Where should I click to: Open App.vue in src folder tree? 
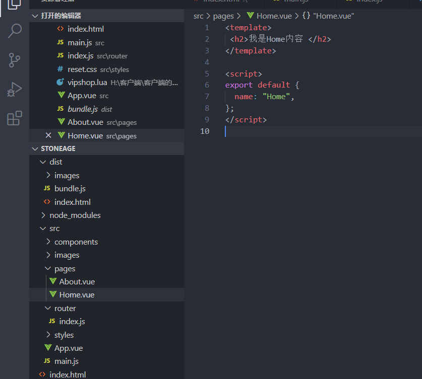(x=106, y=348)
